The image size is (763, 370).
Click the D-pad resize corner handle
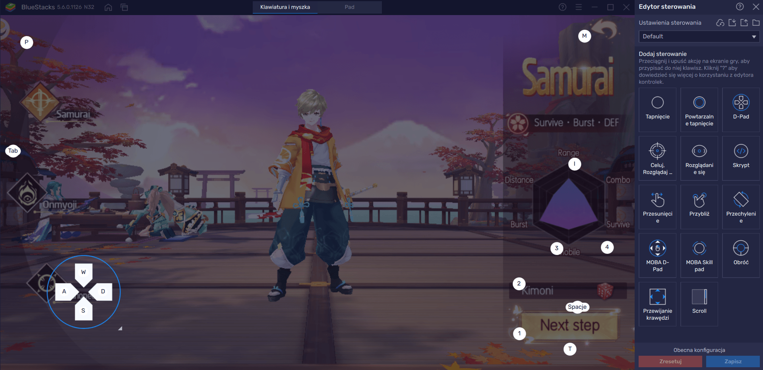(120, 328)
